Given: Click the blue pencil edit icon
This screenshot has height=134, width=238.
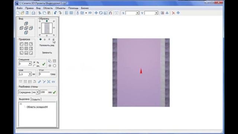Looking at the screenshot, I should pos(39,82).
